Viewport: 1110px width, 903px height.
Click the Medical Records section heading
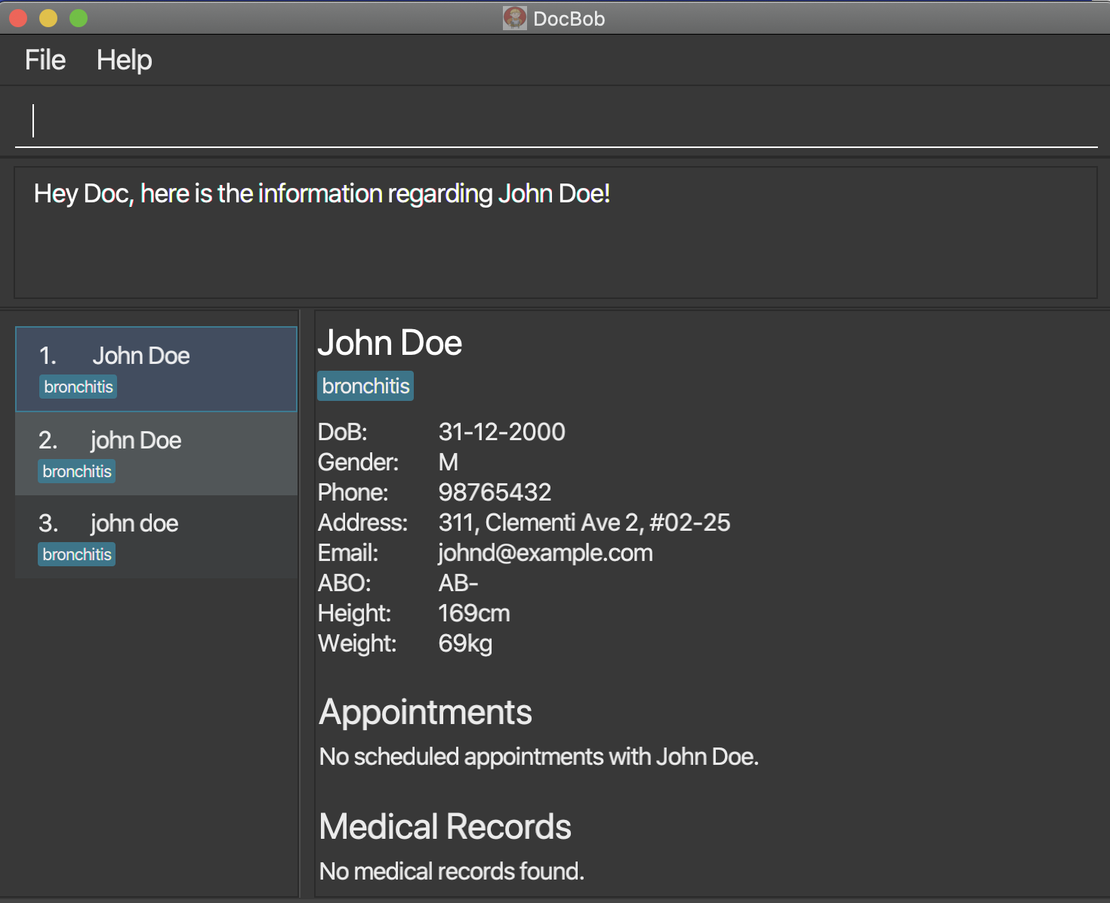click(x=446, y=827)
